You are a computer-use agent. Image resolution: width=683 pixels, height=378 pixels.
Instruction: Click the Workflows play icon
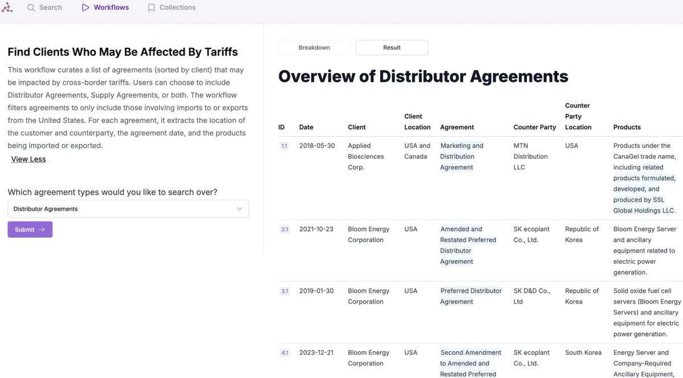(85, 8)
